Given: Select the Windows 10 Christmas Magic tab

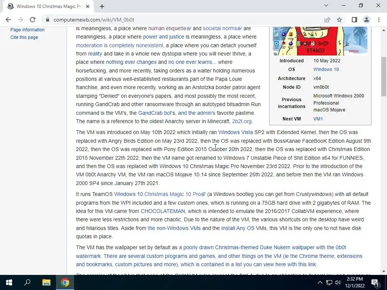Looking at the screenshot, I should pyautogui.click(x=48, y=6).
